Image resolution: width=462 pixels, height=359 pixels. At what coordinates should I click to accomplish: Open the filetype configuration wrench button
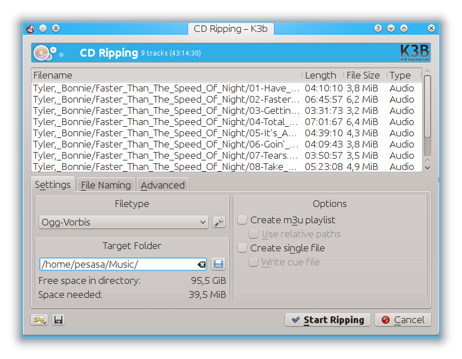click(218, 222)
